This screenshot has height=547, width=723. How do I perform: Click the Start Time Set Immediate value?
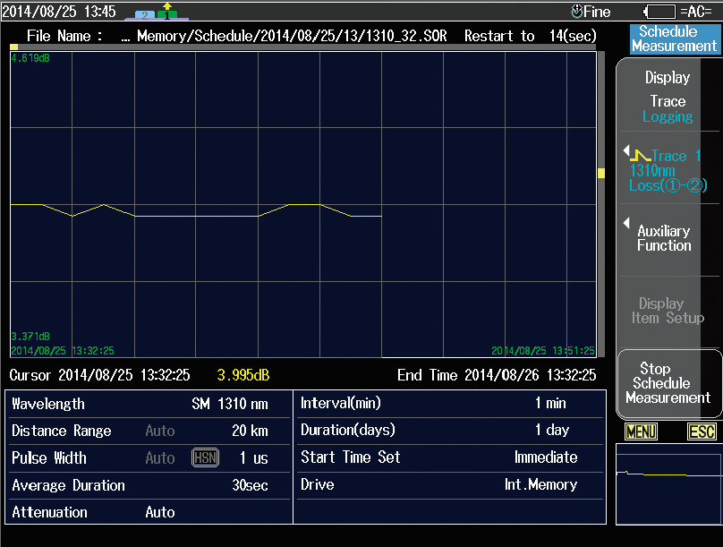(x=545, y=457)
